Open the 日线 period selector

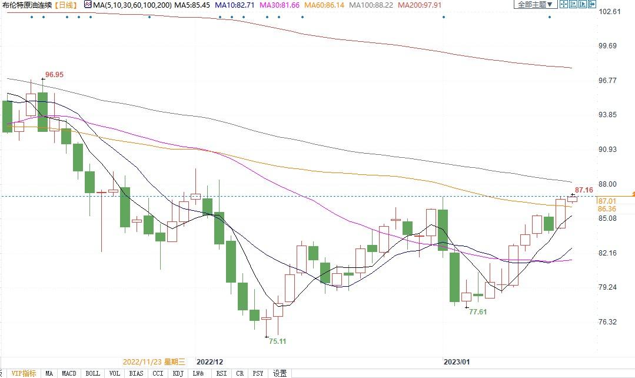pyautogui.click(x=65, y=5)
